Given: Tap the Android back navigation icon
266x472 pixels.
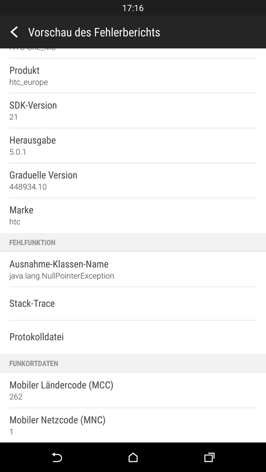Looking at the screenshot, I should point(56,457).
